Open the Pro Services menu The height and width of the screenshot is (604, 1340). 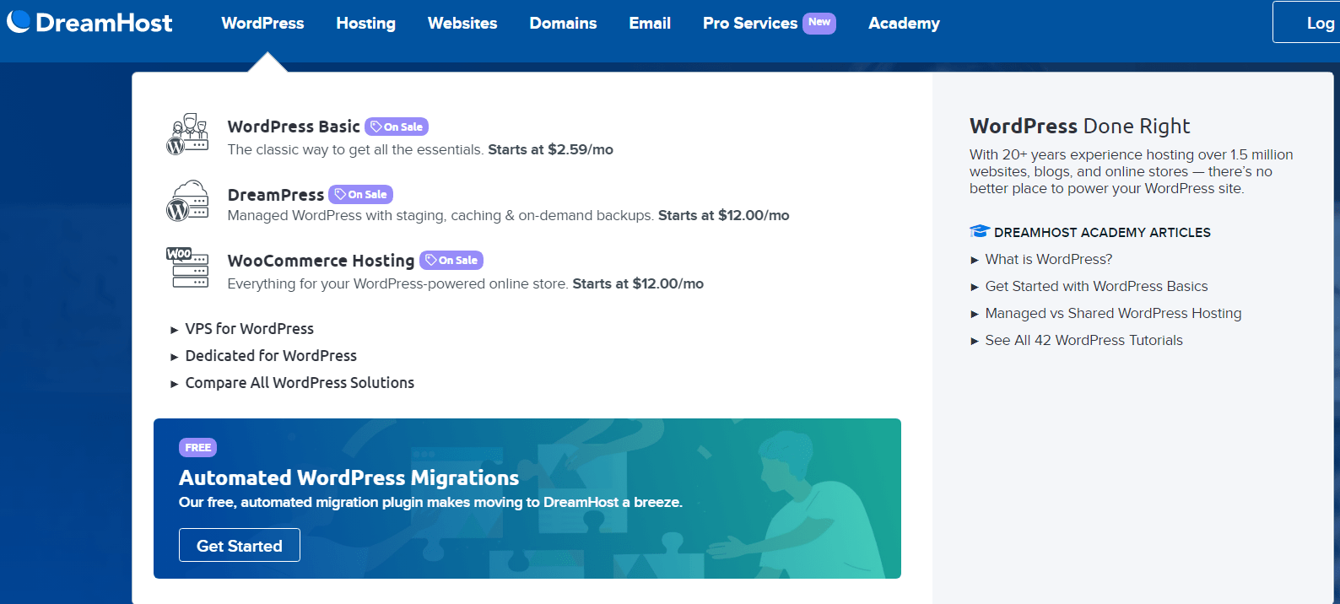(x=750, y=23)
